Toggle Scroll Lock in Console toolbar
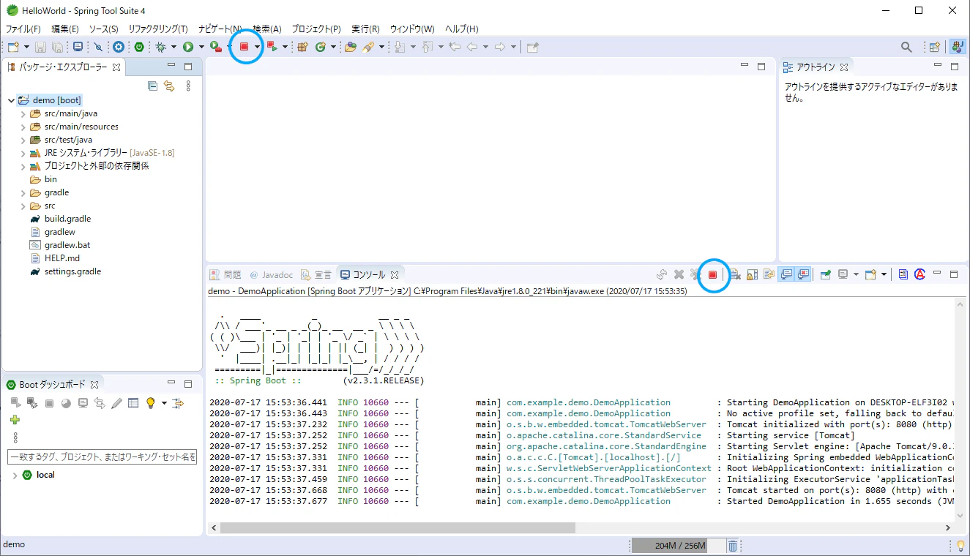This screenshot has width=970, height=556. (752, 274)
